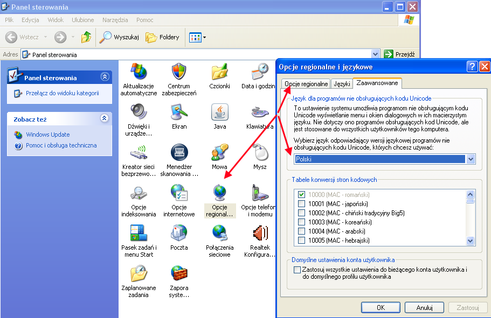Expand the Polski language dropdown
Screen dimensions: 491x318
tap(471, 159)
